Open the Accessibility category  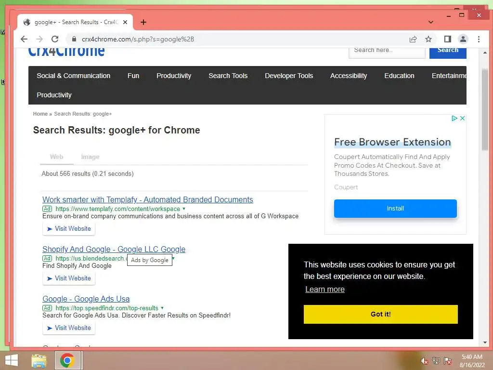(x=349, y=76)
